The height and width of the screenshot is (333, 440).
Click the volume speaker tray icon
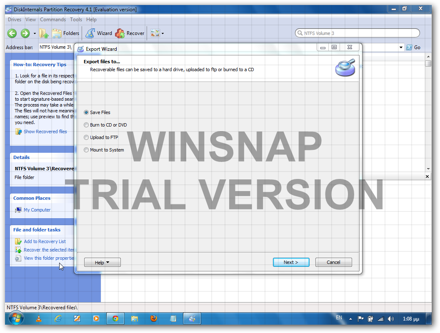[x=390, y=319]
